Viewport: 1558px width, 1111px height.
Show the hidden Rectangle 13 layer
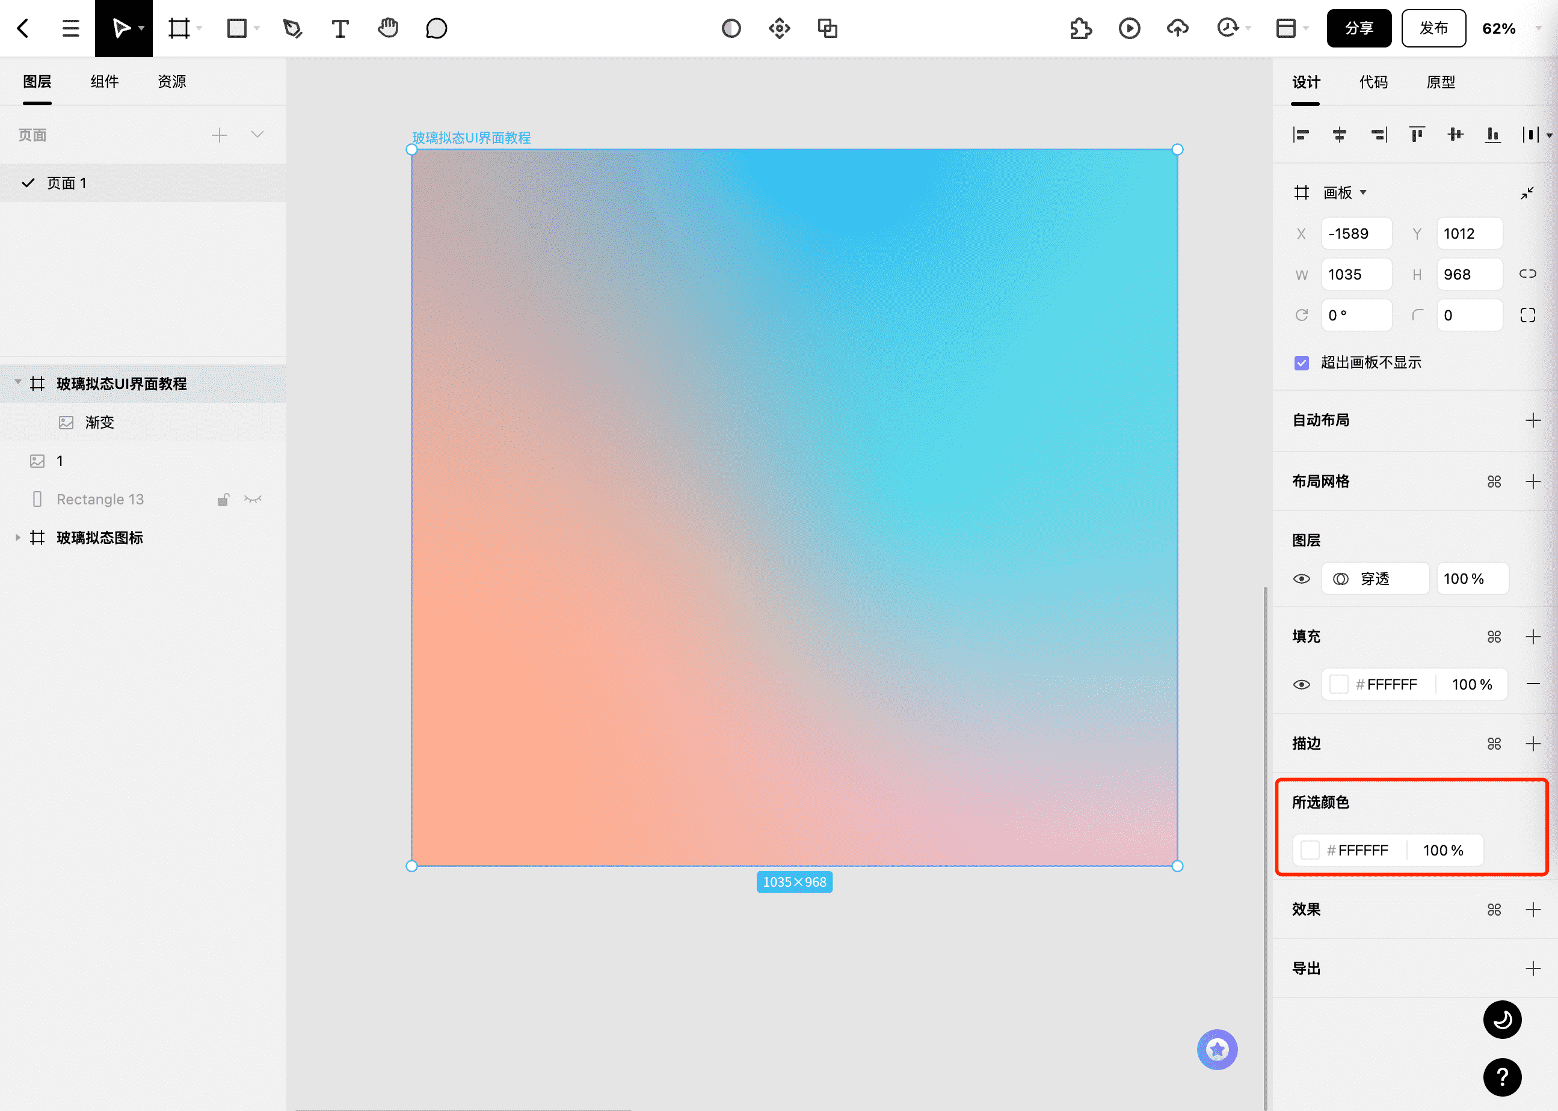(253, 500)
